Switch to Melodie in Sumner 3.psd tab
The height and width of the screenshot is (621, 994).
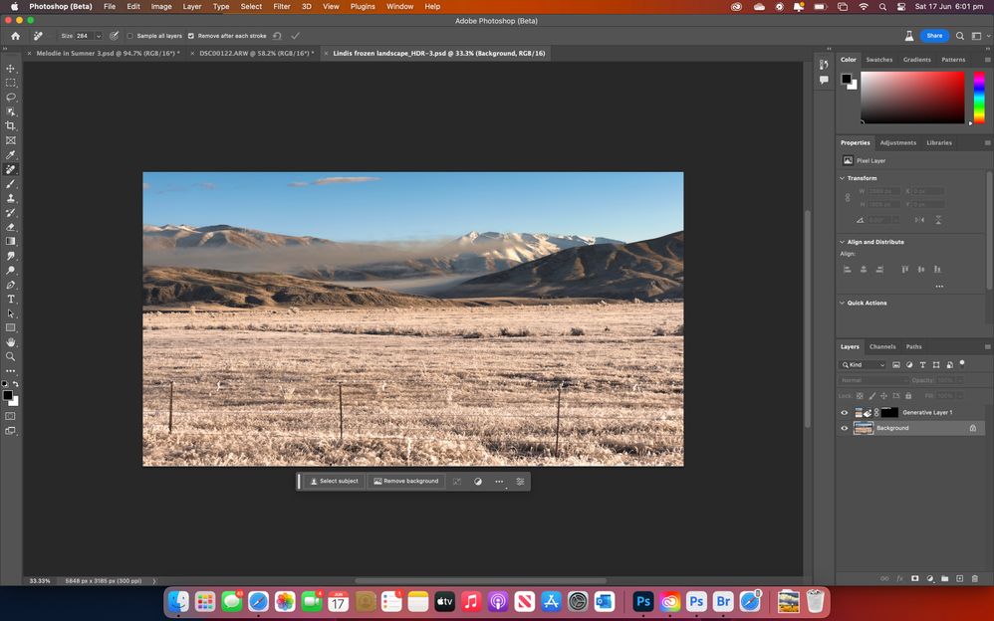tap(108, 53)
